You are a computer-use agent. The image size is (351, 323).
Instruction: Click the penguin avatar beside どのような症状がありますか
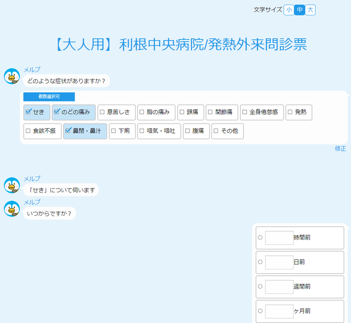[12, 76]
